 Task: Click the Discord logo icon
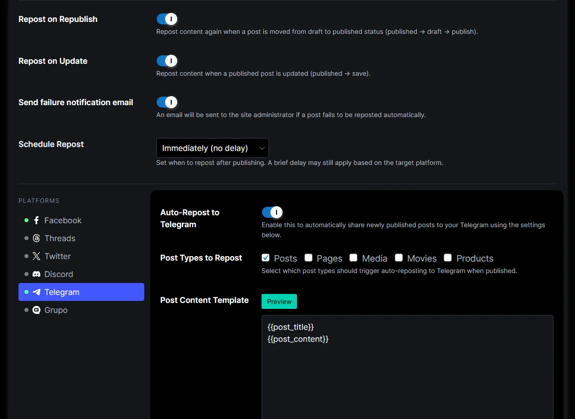[36, 274]
